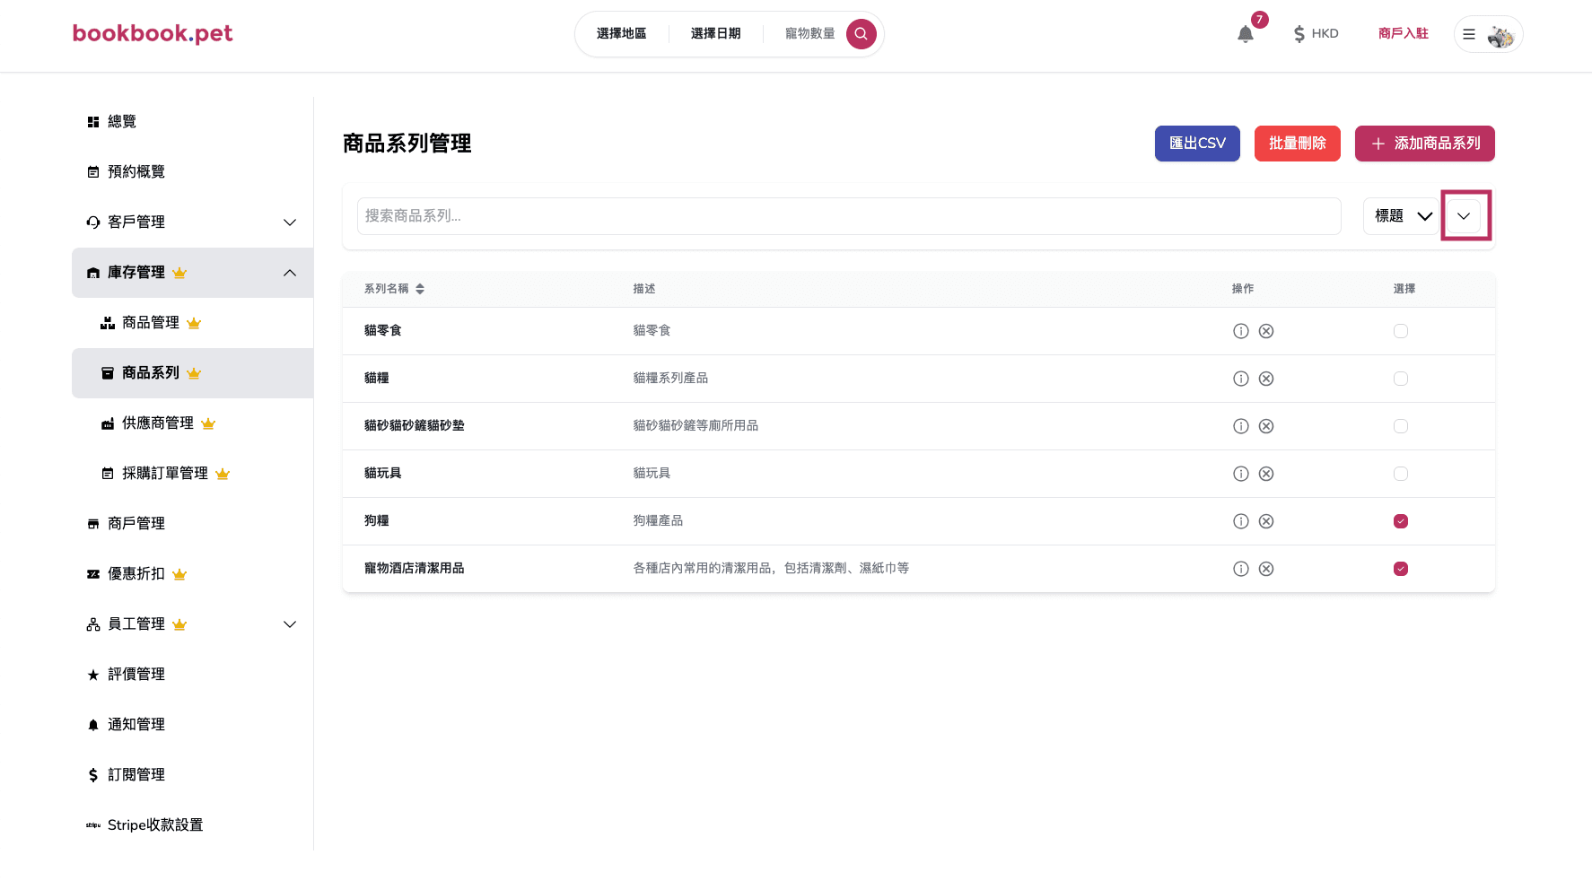
Task: Uncheck the 寵物酒店清潔用品 checkbox
Action: click(x=1401, y=569)
